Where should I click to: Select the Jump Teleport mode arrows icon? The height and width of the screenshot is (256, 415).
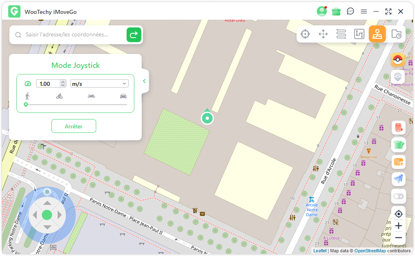pyautogui.click(x=323, y=34)
